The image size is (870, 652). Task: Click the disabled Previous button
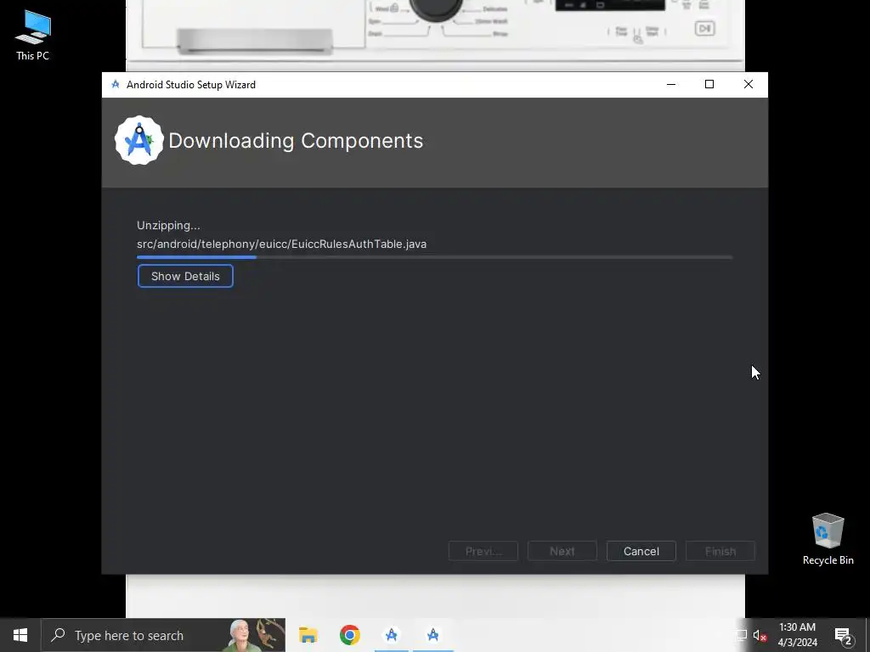pos(483,551)
